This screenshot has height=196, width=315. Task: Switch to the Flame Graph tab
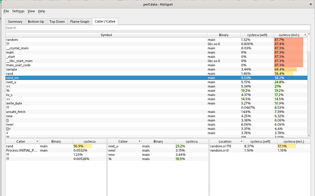(x=80, y=21)
